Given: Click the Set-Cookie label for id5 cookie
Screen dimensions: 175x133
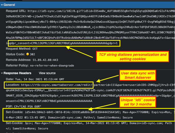Looking at the screenshot, I should coord(15,112).
